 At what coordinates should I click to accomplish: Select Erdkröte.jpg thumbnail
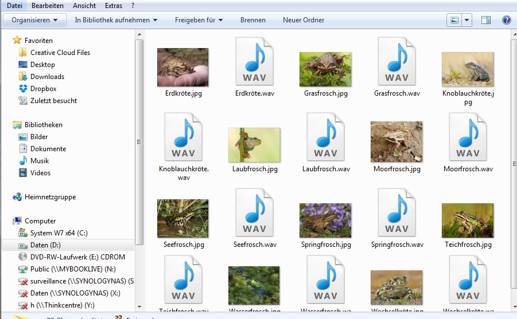click(182, 67)
